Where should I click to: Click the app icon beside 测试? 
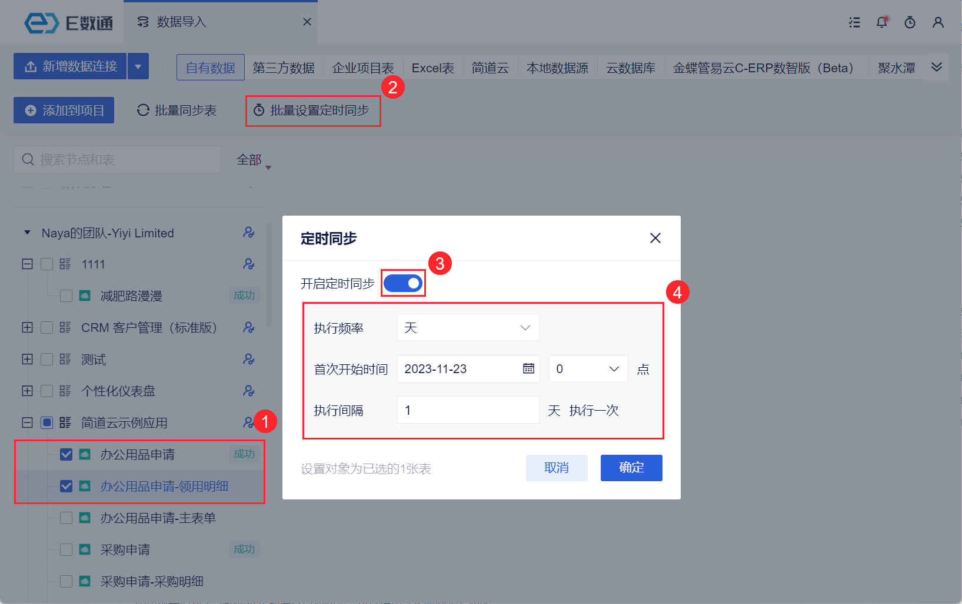coord(65,359)
